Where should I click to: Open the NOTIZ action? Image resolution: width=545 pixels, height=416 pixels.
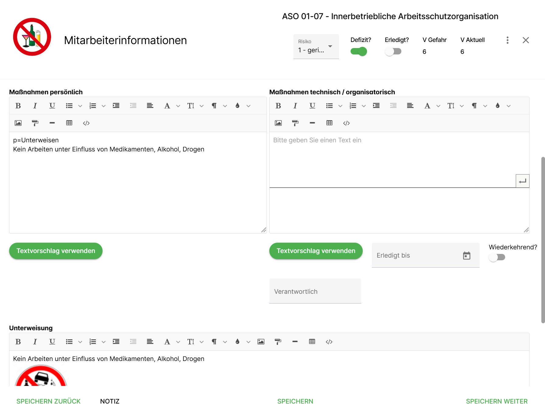pos(110,401)
